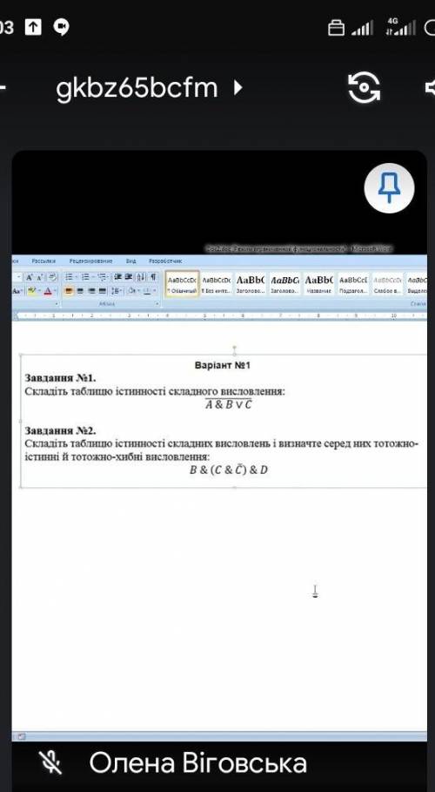Open the gkbz65bcfm meeting details arrow
Screen dimensions: 435x792
pyautogui.click(x=238, y=88)
